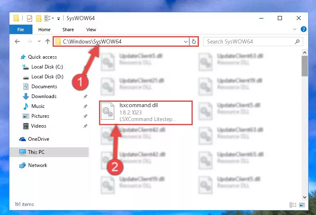The image size is (316, 215).
Task: Go up one folder level
Action: click(x=48, y=41)
